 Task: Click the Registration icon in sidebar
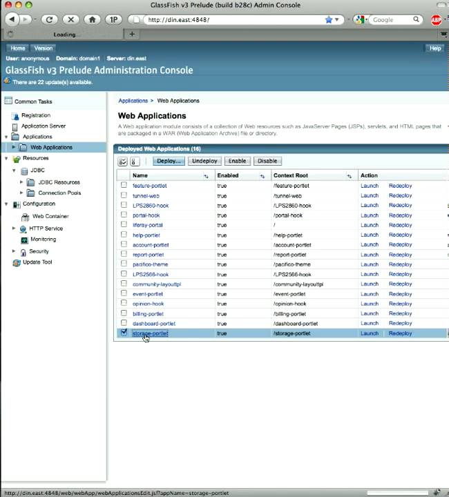[15, 116]
